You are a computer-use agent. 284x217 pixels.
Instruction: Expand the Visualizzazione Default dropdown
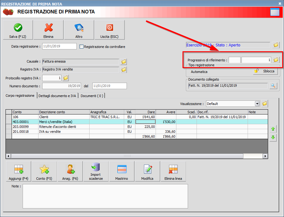pyautogui.click(x=257, y=104)
